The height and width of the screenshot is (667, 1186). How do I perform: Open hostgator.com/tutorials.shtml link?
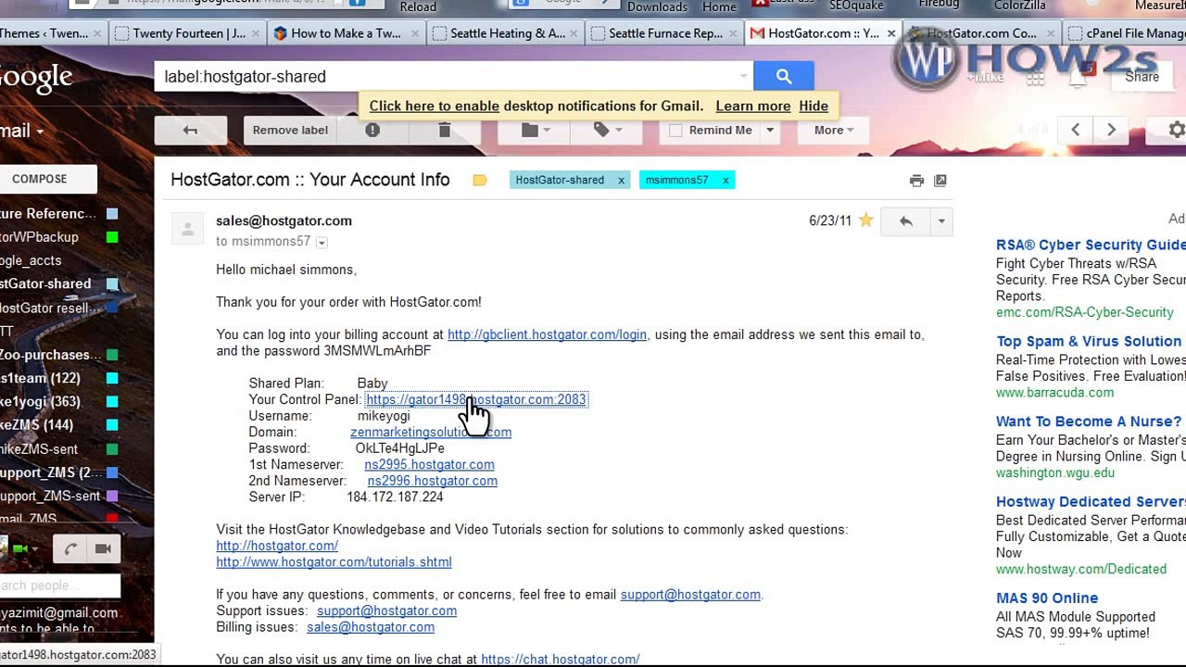(334, 561)
